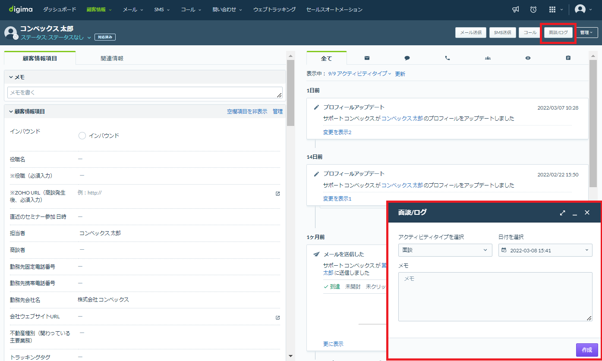Click the 作成 button
This screenshot has width=602, height=361.
(587, 350)
